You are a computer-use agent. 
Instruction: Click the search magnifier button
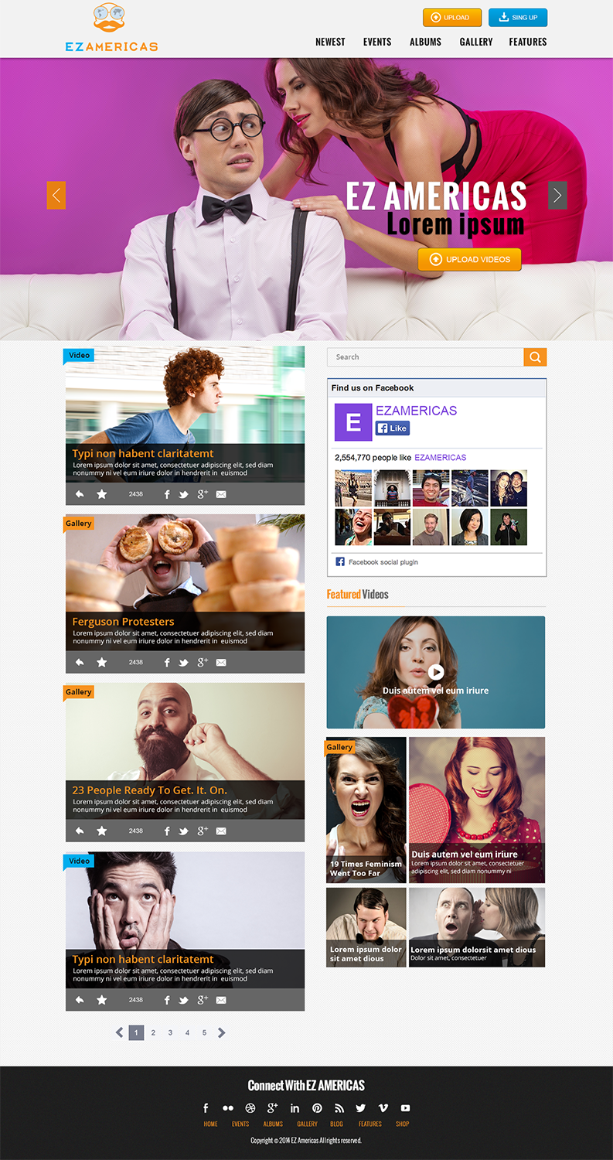point(535,357)
